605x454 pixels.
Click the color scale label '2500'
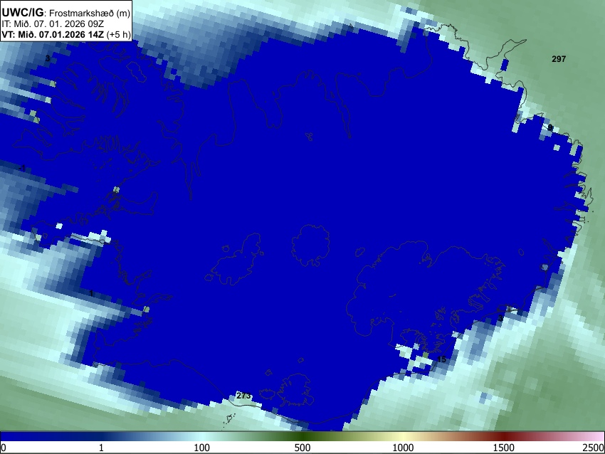[x=594, y=448]
